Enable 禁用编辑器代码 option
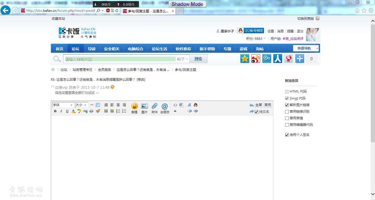The width and height of the screenshot is (375, 200). [287, 125]
